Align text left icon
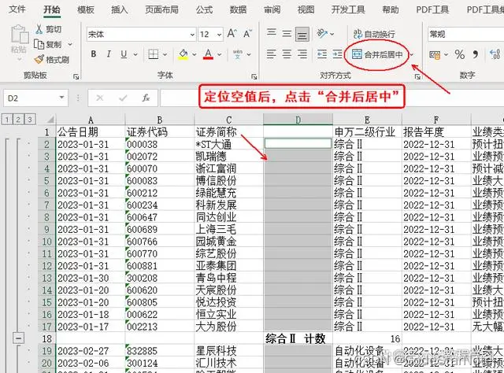 pyautogui.click(x=272, y=54)
